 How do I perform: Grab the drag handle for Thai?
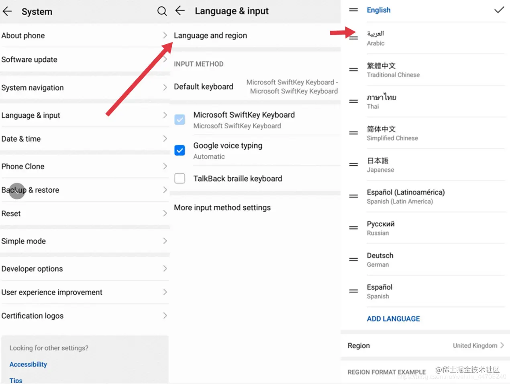(353, 102)
